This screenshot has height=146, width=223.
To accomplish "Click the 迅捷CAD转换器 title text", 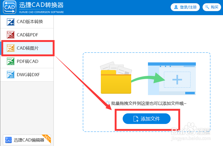I will 42,5.
